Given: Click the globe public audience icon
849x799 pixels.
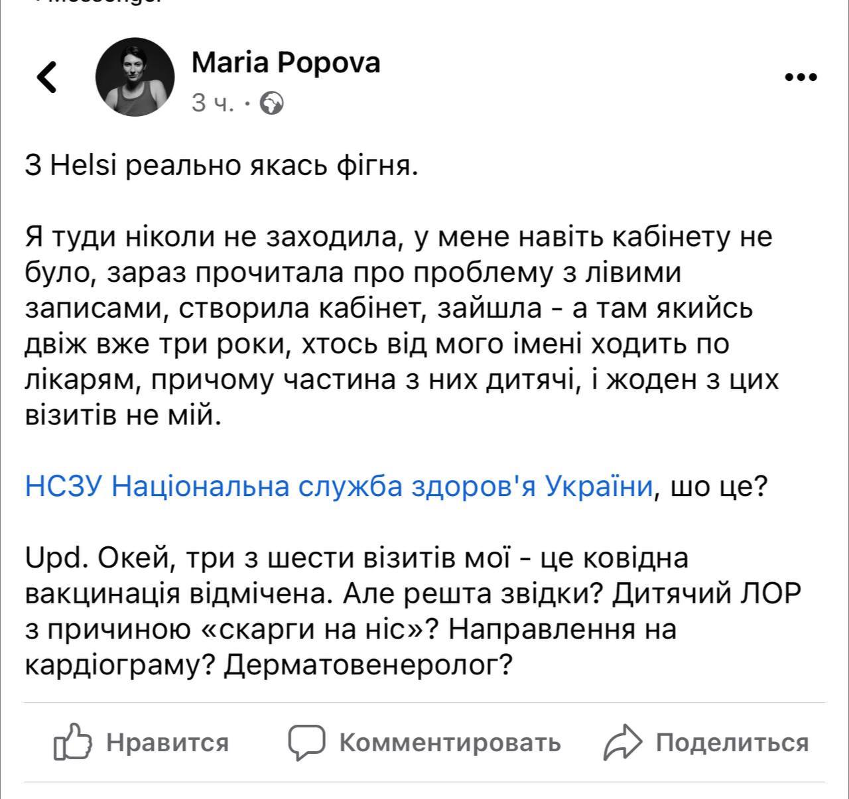Looking at the screenshot, I should click(272, 103).
